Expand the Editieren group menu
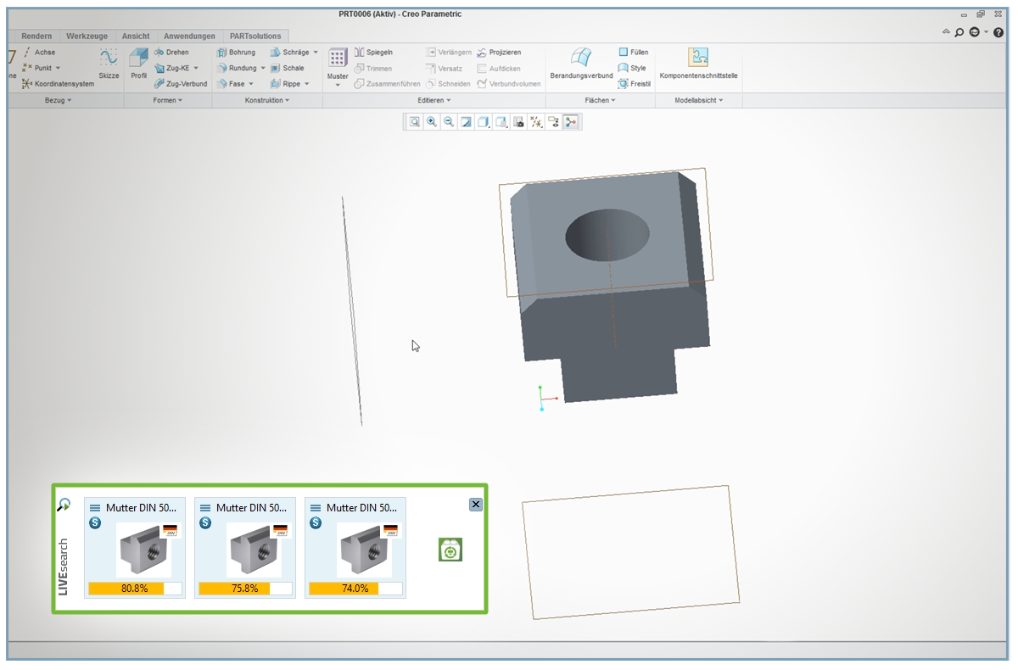This screenshot has width=1018, height=670. click(434, 101)
